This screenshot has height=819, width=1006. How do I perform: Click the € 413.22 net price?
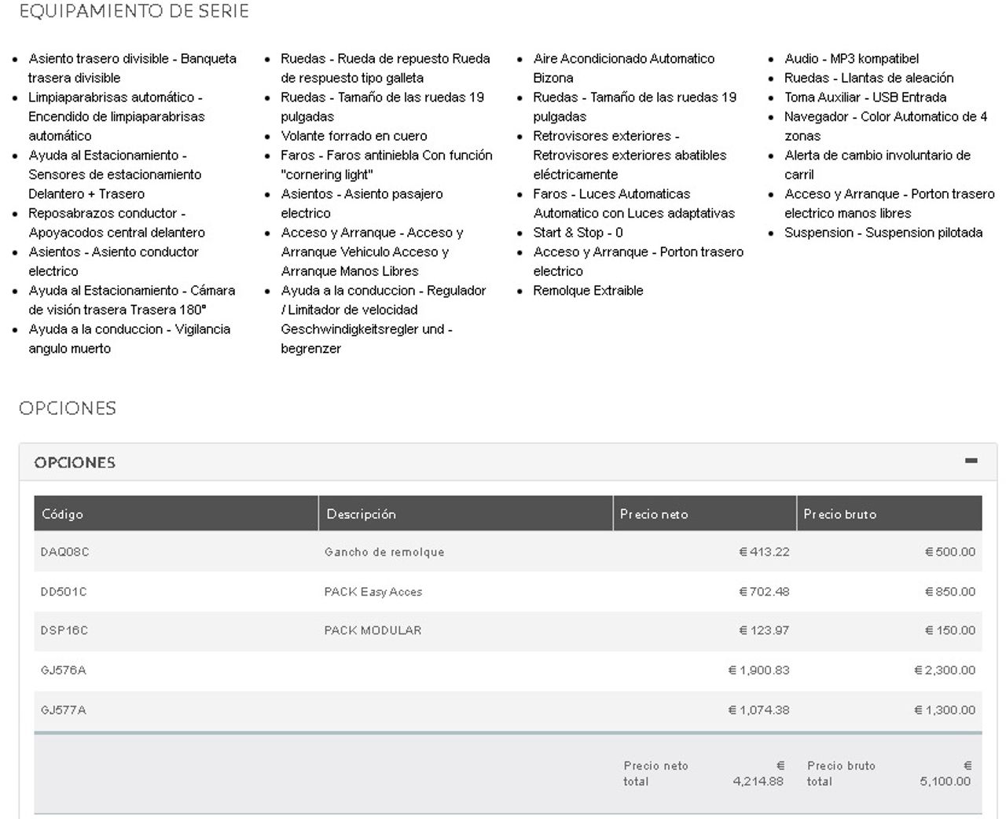pos(764,552)
